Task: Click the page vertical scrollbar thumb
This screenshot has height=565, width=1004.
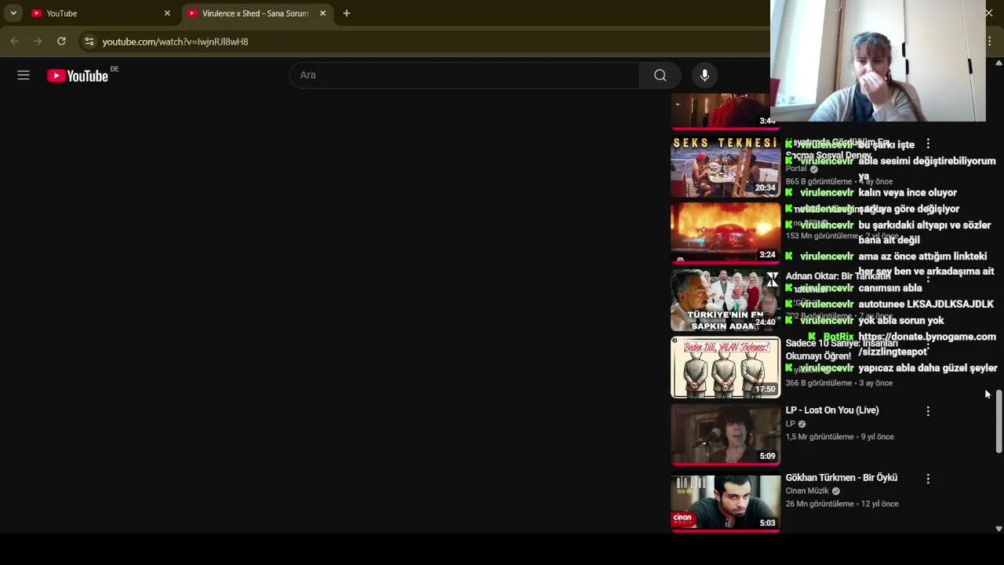Action: [x=999, y=421]
